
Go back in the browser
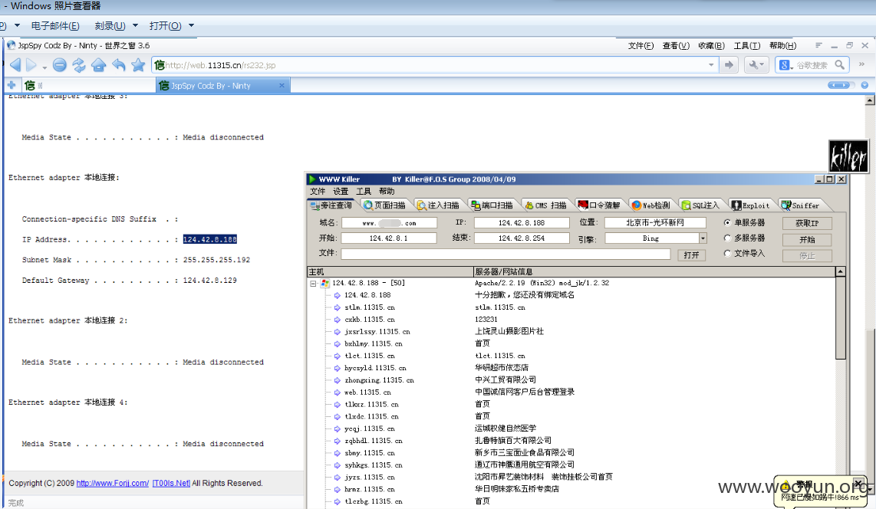tap(15, 65)
